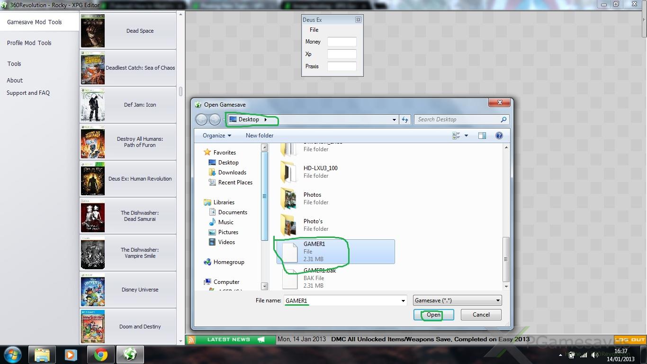Click the refresh icon beside address bar
Screen dimensions: 647x364
pyautogui.click(x=405, y=119)
